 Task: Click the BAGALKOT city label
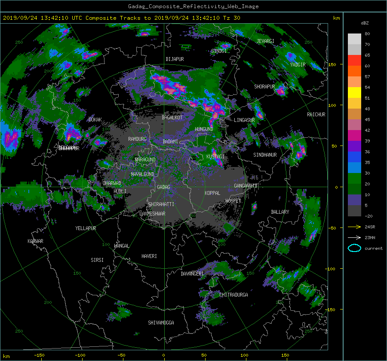click(x=172, y=118)
